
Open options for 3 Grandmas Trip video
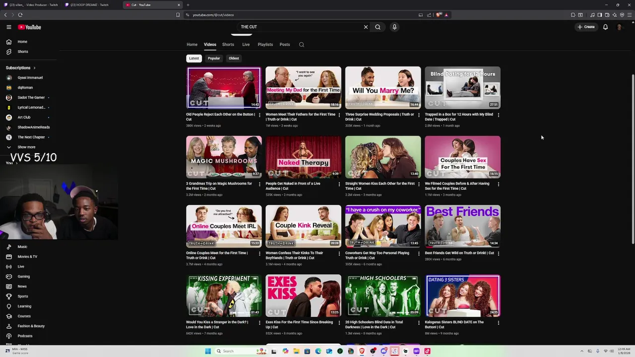(x=259, y=184)
